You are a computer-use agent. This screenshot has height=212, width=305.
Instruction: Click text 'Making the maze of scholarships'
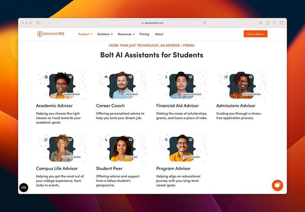click(181, 113)
